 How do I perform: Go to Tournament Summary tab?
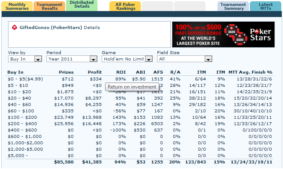click(233, 6)
